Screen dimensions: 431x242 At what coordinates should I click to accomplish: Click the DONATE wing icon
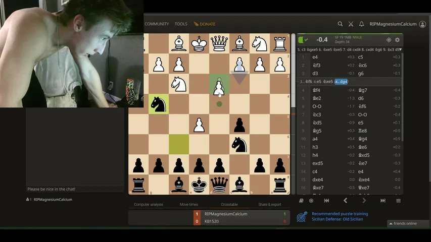196,24
